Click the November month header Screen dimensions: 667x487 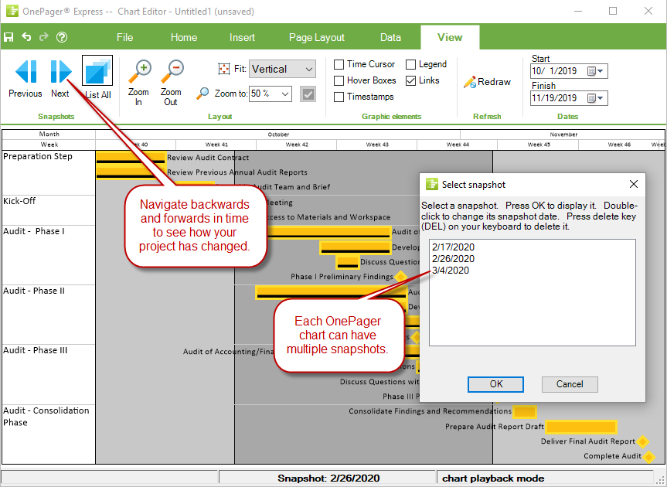pyautogui.click(x=563, y=135)
